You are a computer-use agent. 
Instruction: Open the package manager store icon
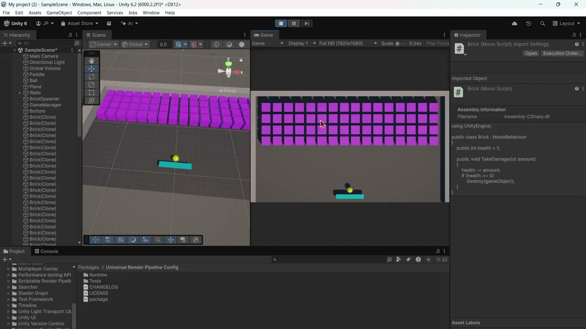click(x=109, y=23)
